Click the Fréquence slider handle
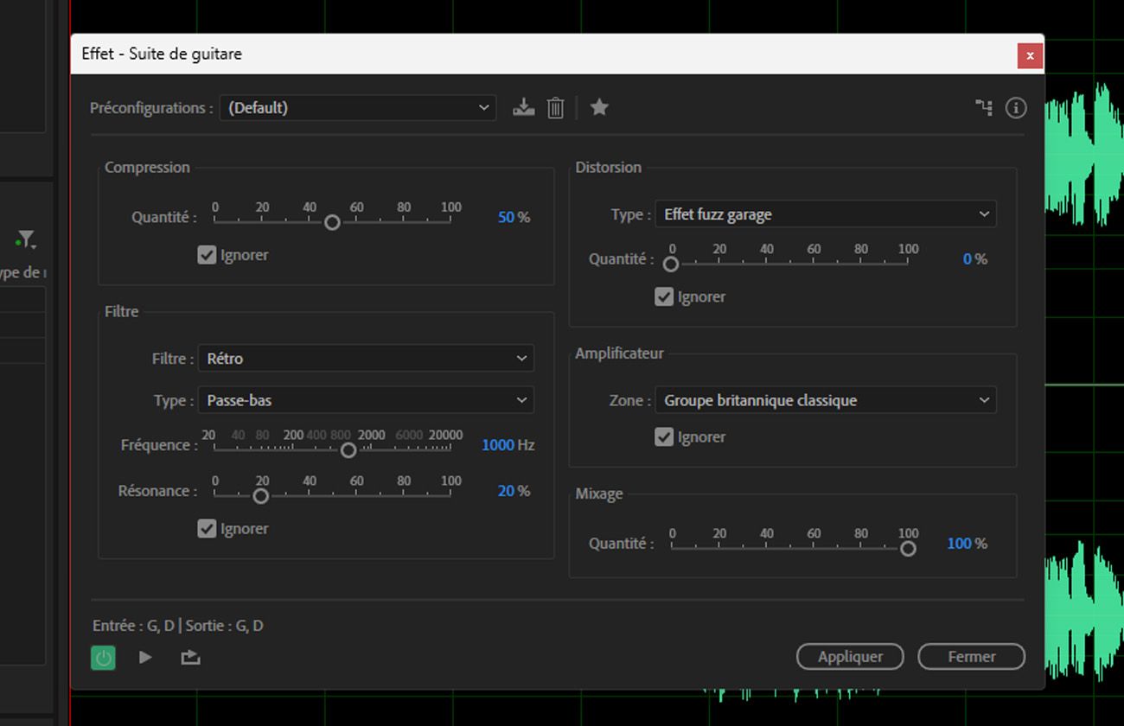Screen dimensions: 1124x726 coord(348,450)
